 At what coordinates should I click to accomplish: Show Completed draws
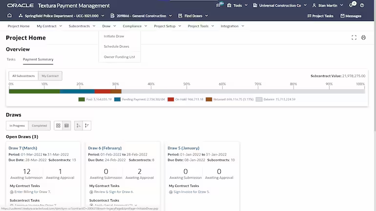click(x=40, y=126)
